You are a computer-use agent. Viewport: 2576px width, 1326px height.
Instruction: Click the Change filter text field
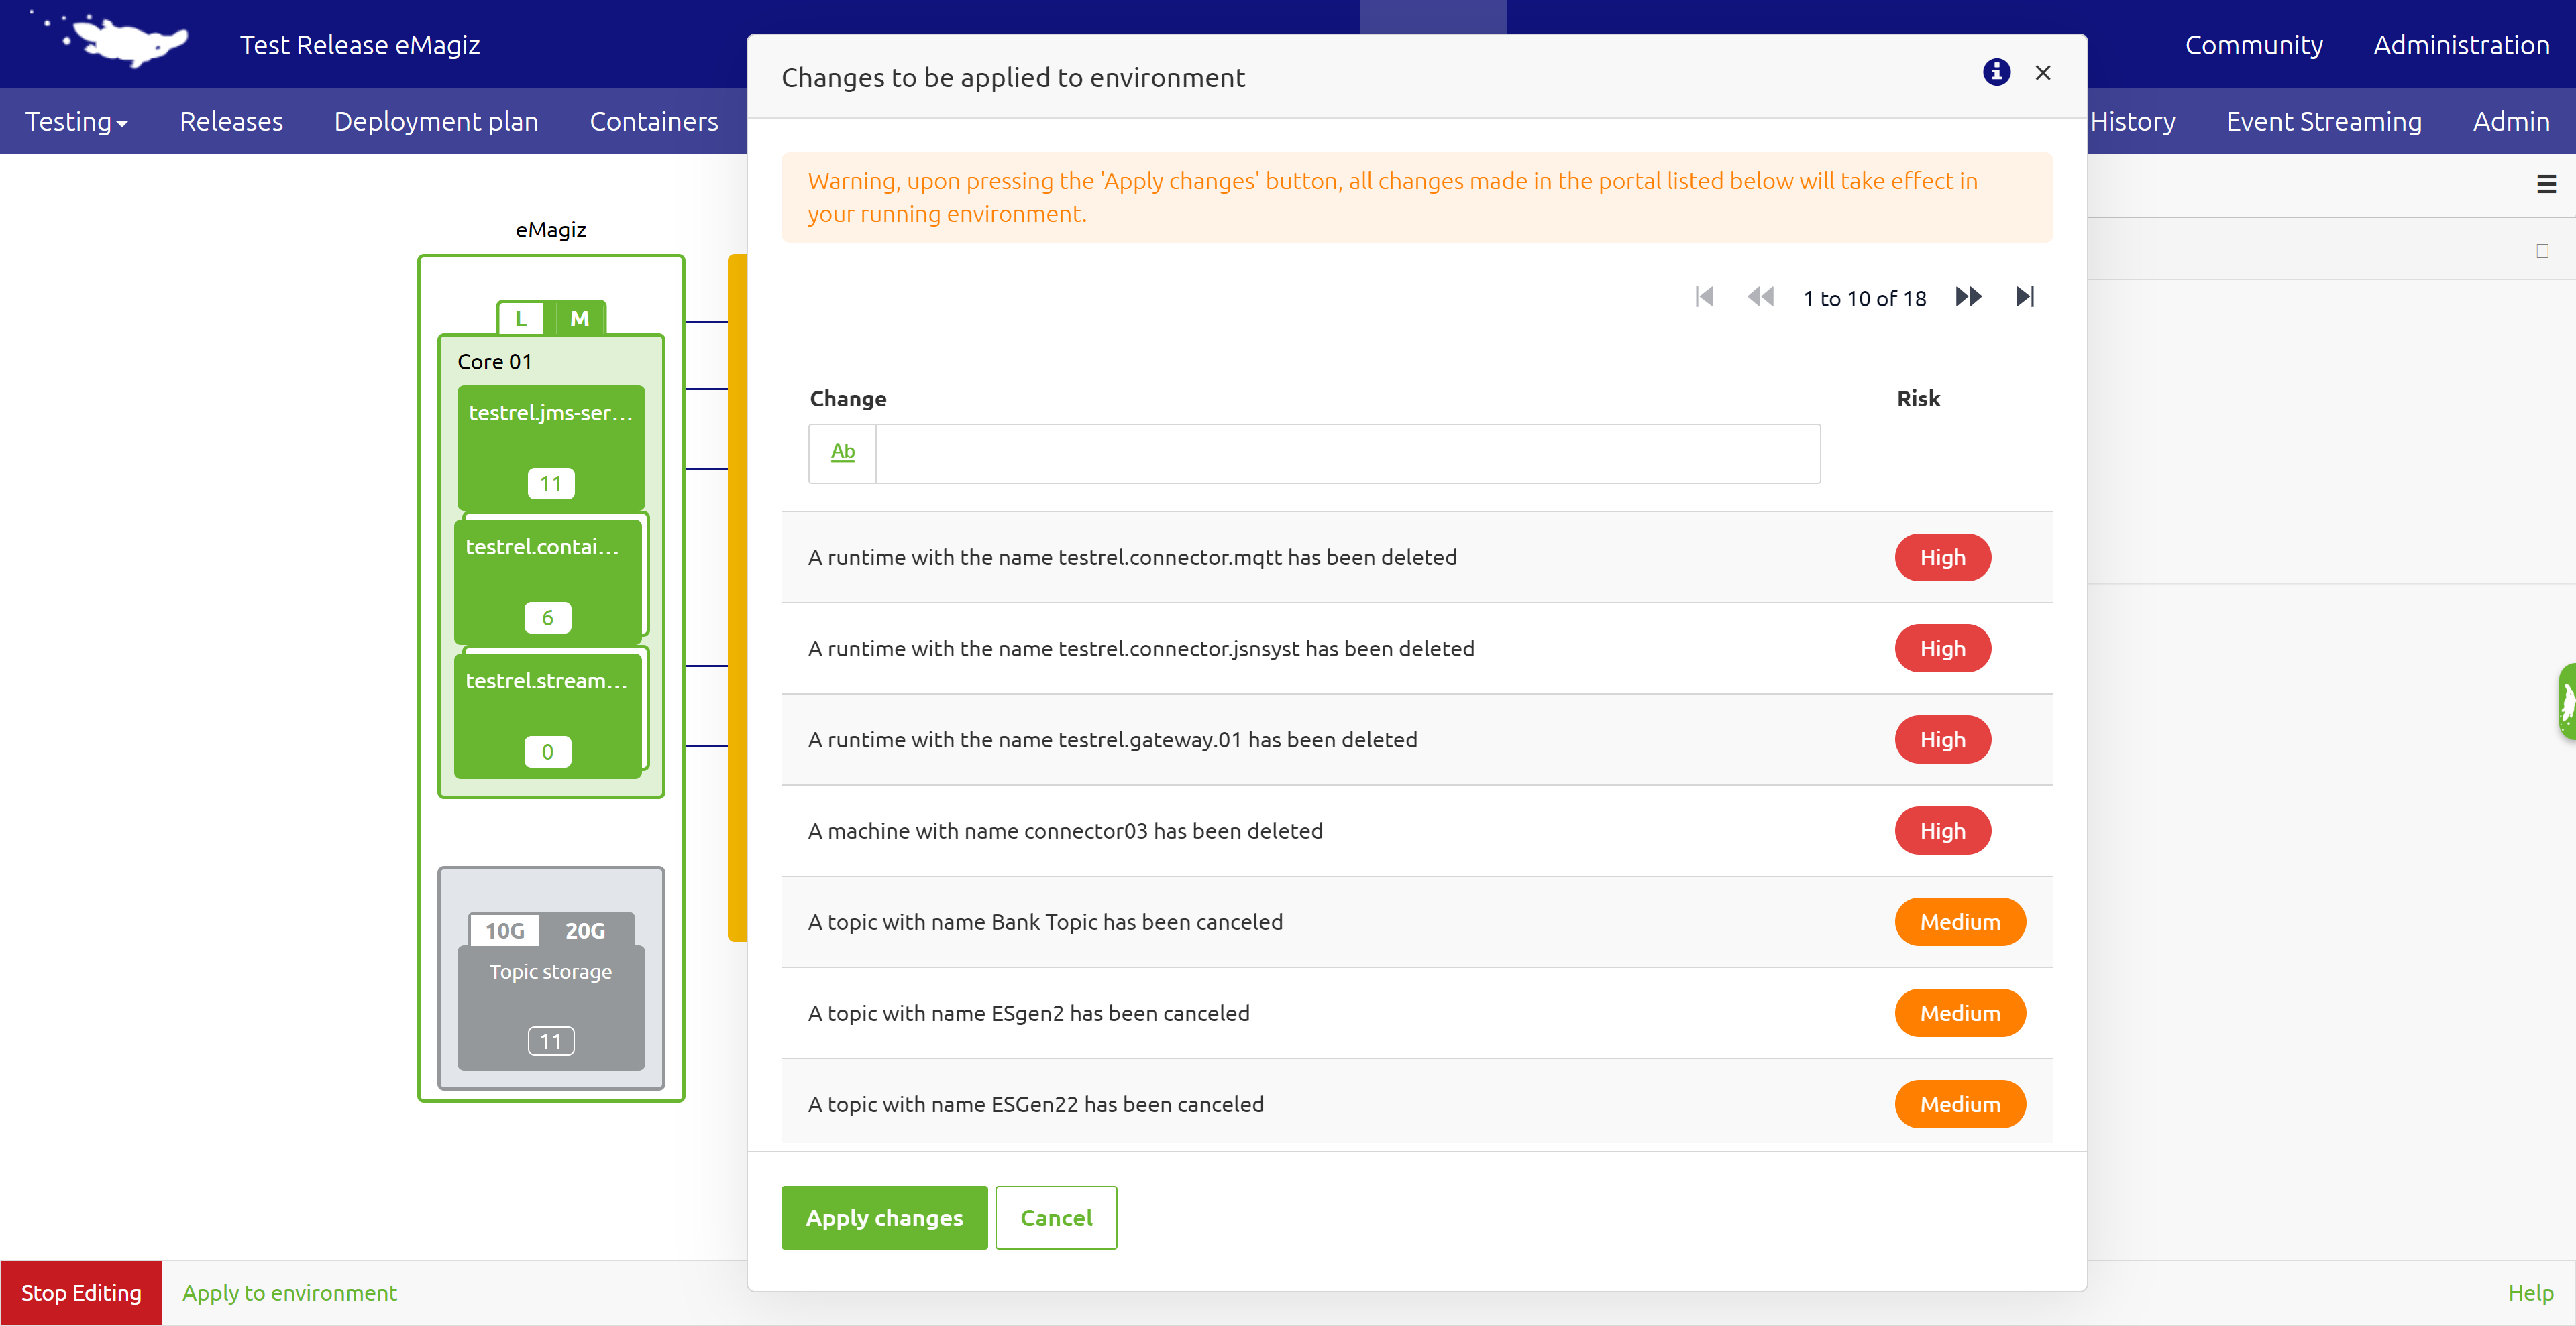click(1347, 454)
